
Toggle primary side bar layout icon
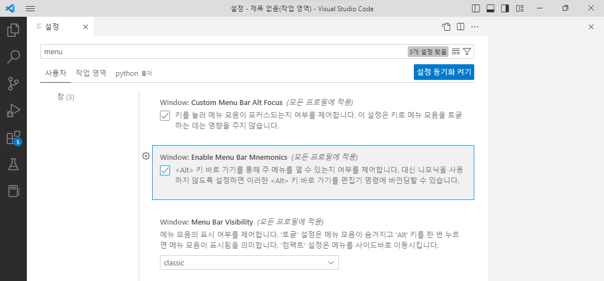(x=476, y=8)
